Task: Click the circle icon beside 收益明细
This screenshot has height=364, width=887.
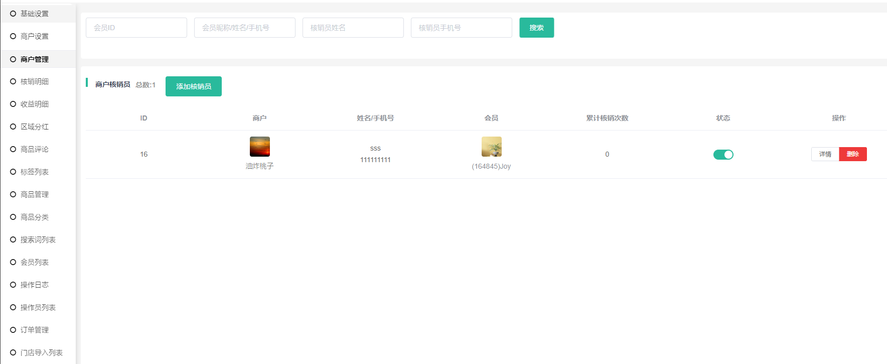Action: [13, 104]
